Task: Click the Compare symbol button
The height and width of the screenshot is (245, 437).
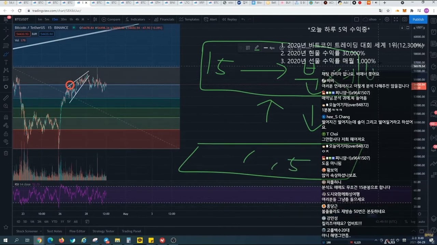Action: [111, 19]
